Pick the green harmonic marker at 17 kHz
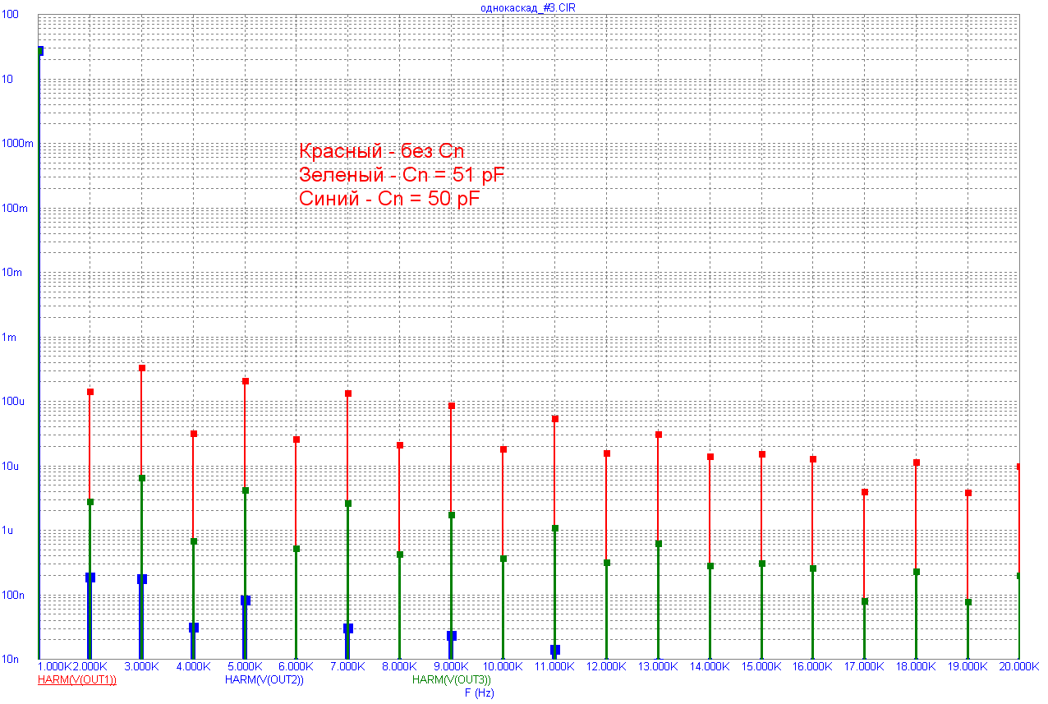The image size is (1048, 704). [x=865, y=601]
